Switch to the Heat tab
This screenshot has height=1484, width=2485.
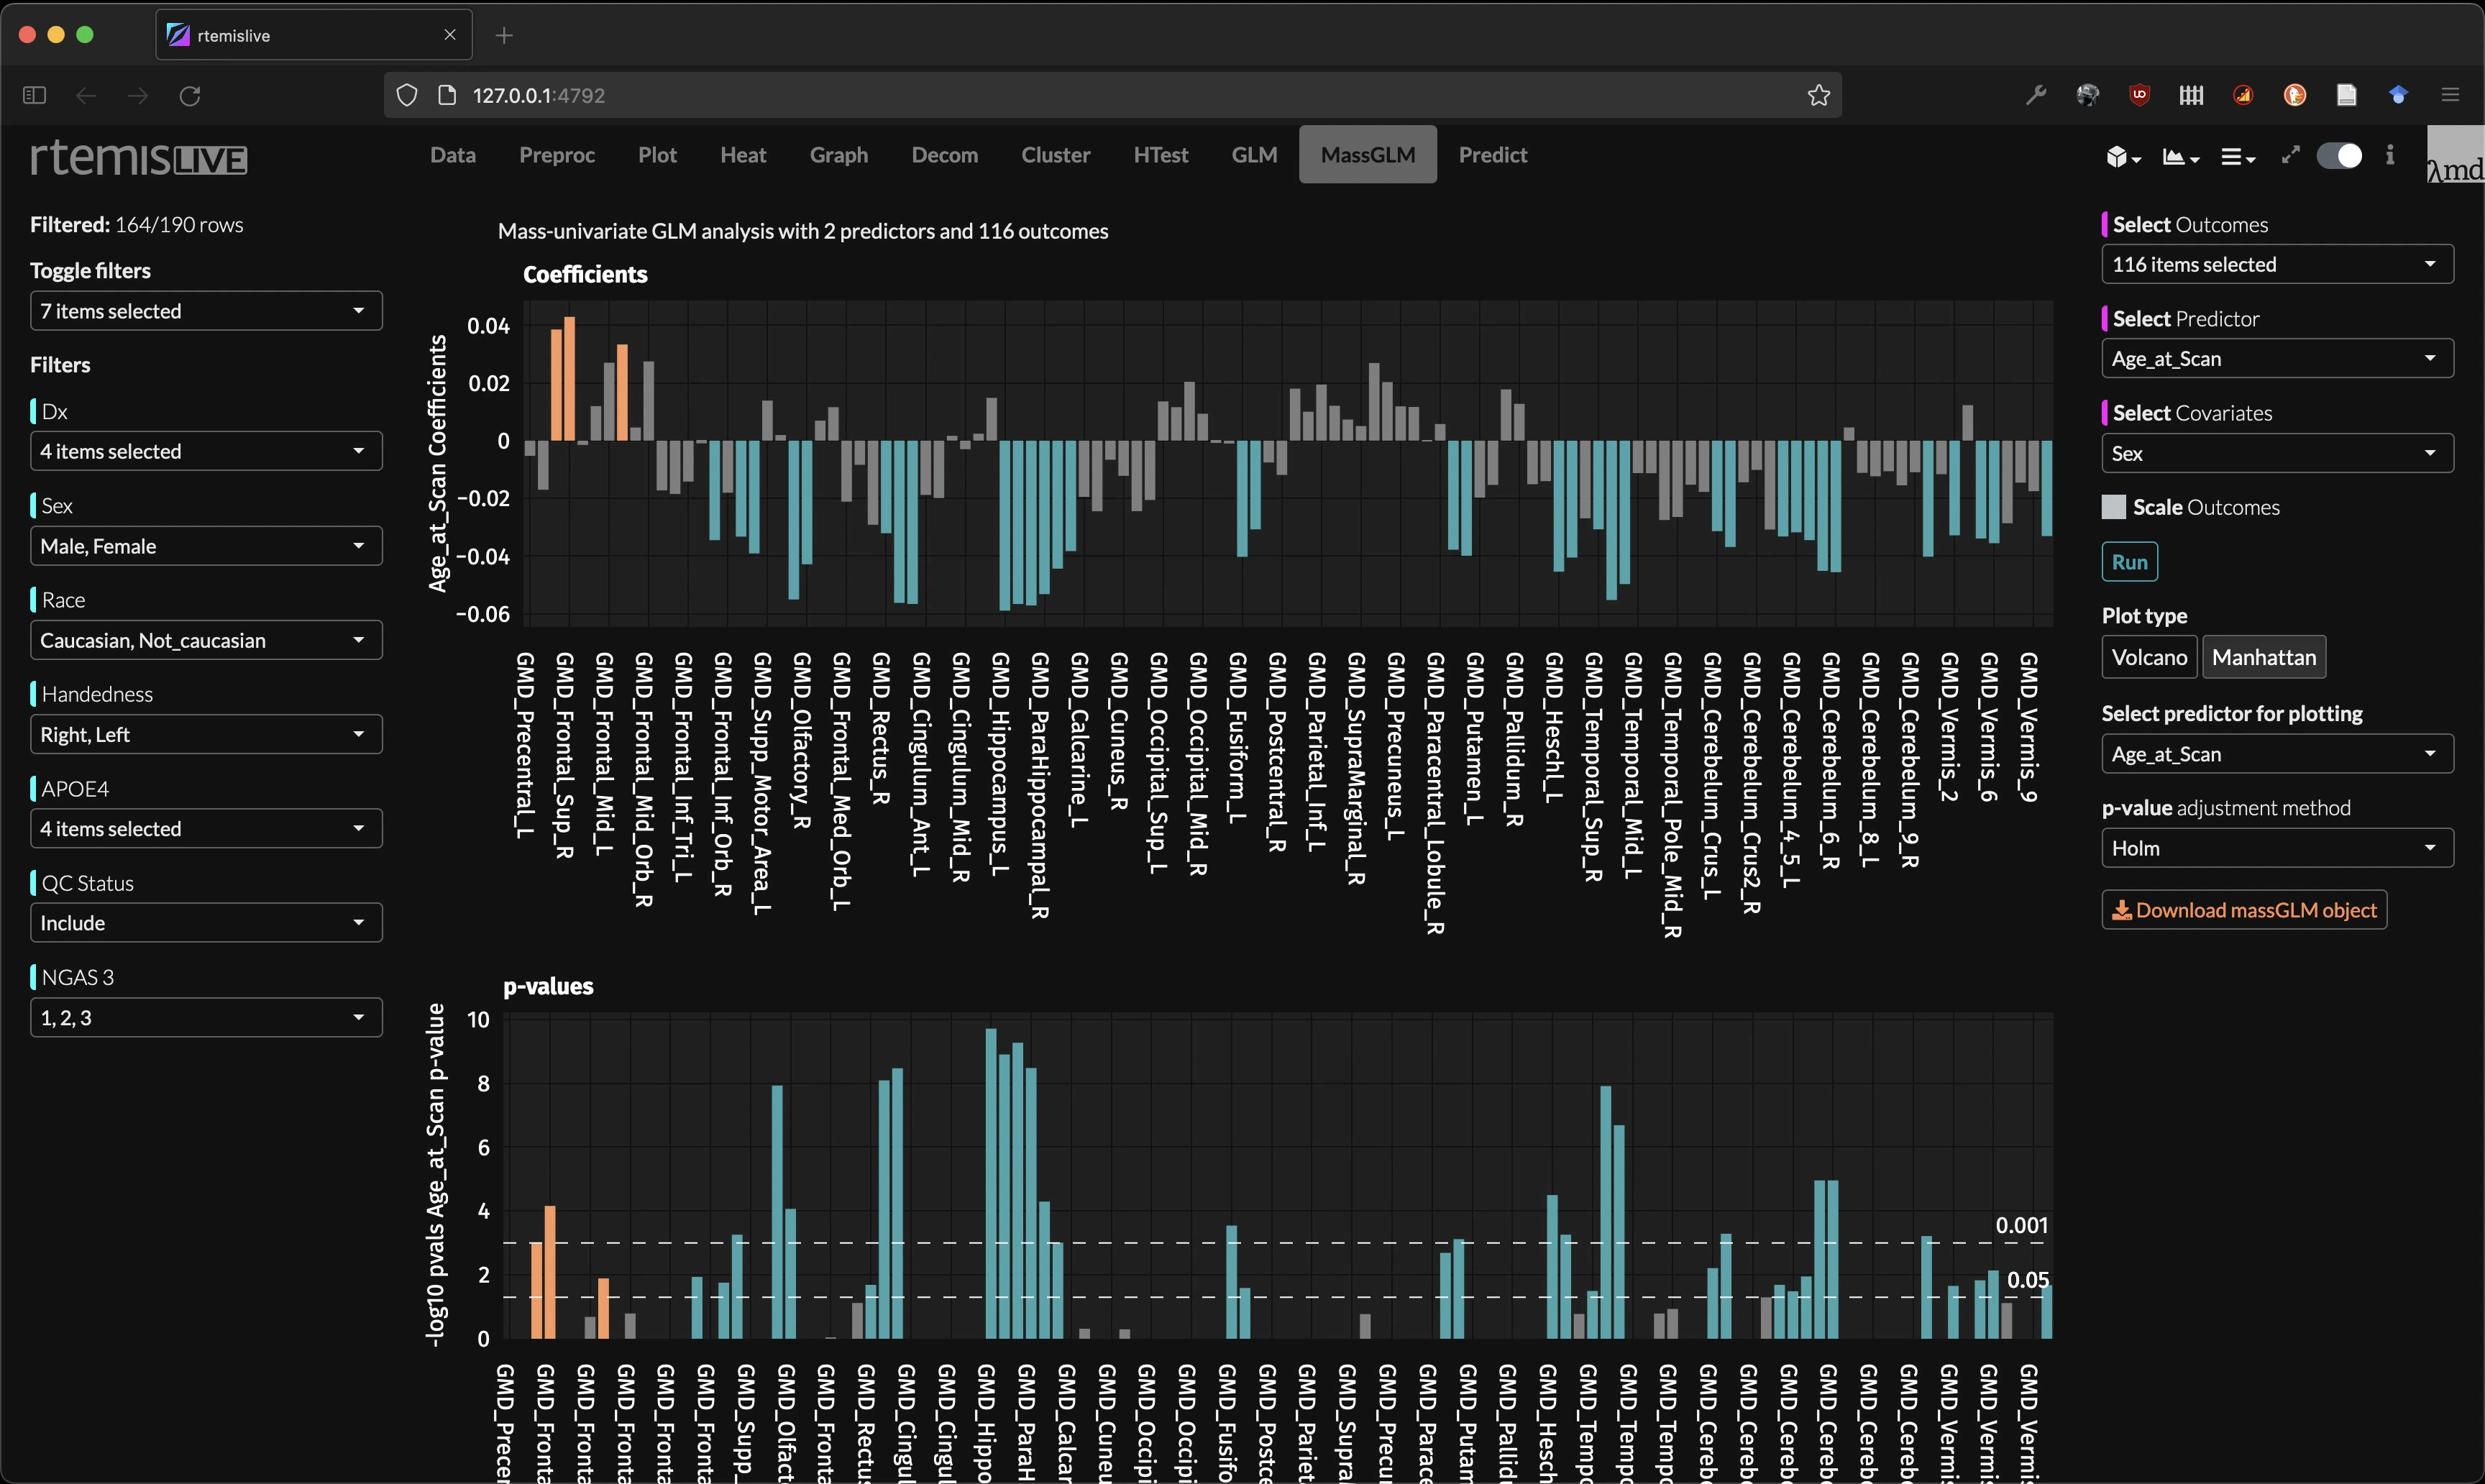743,155
